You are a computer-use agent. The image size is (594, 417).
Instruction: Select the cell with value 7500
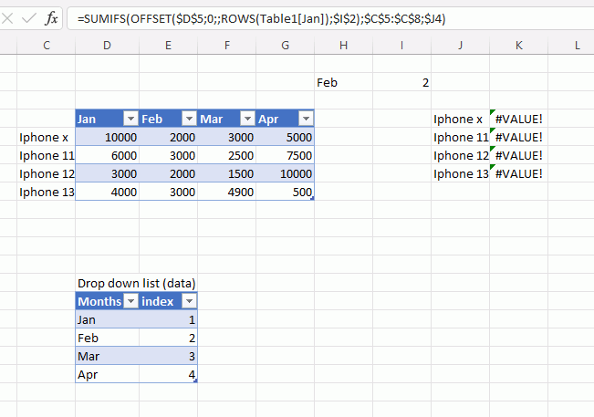coord(285,155)
